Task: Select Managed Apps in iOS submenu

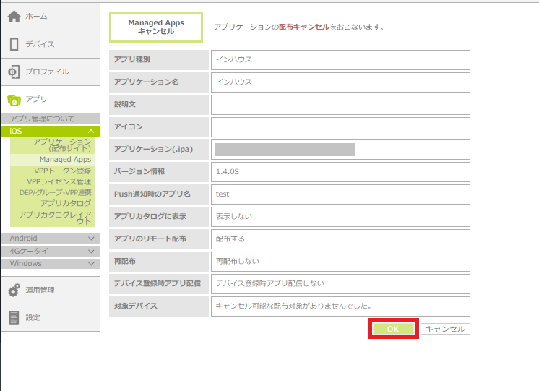Action: tap(65, 159)
